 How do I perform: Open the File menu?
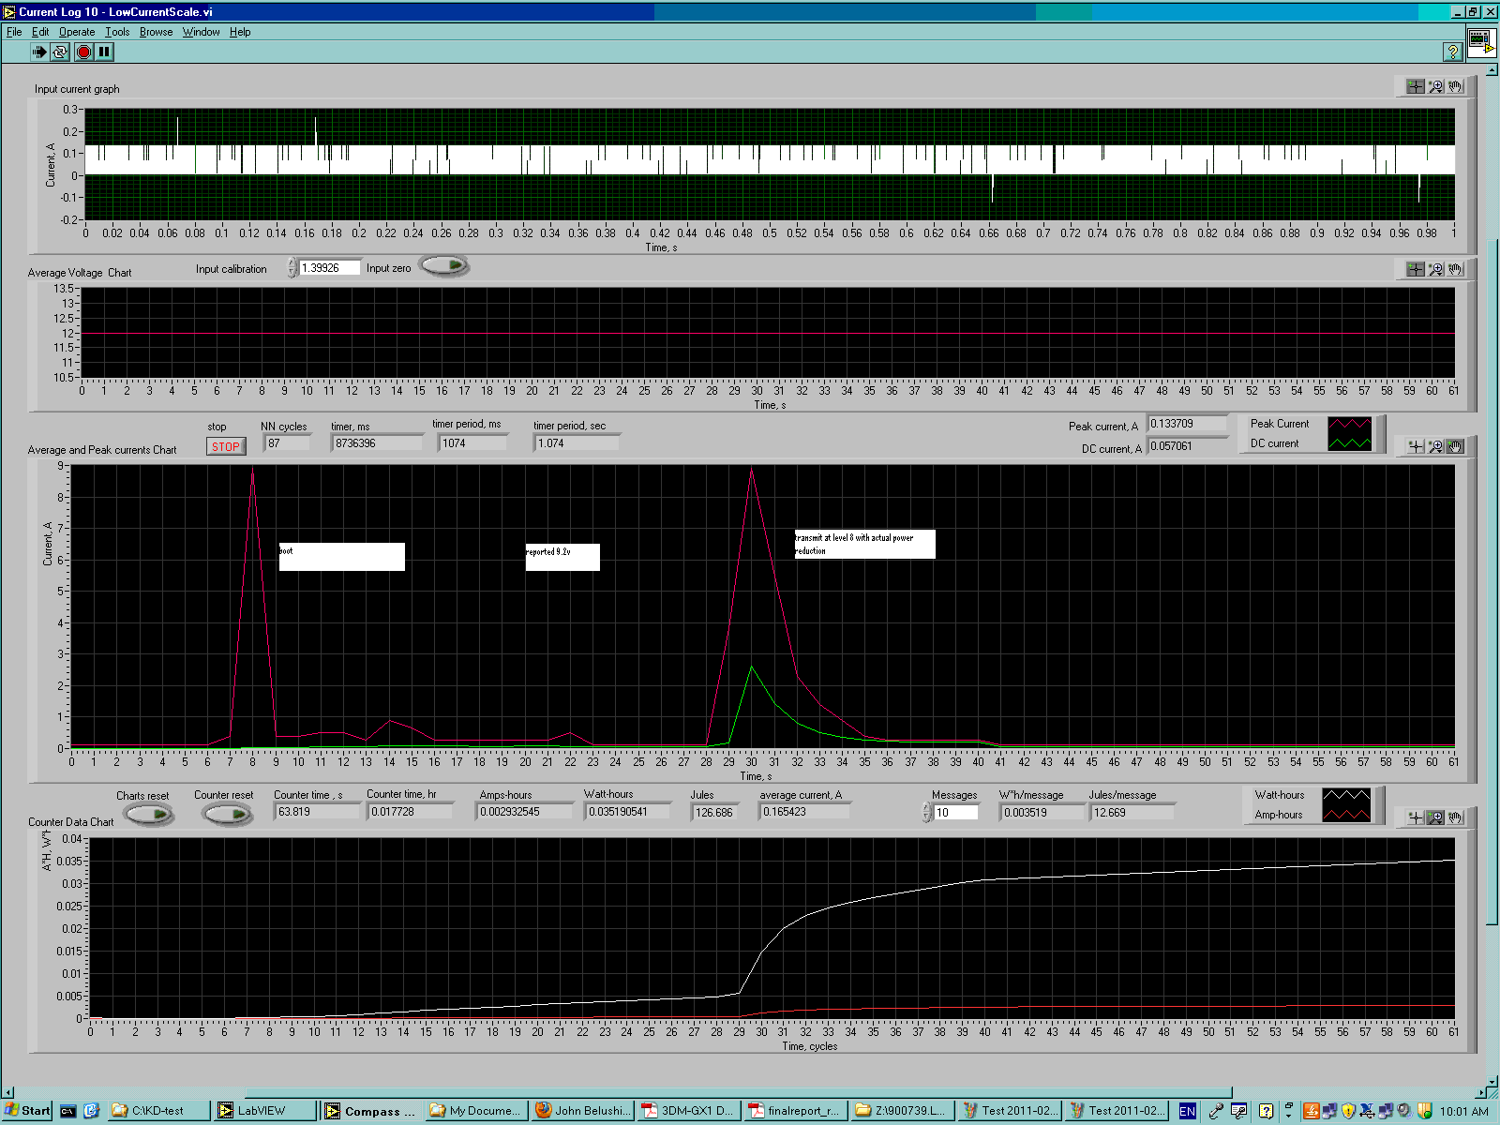tap(14, 32)
